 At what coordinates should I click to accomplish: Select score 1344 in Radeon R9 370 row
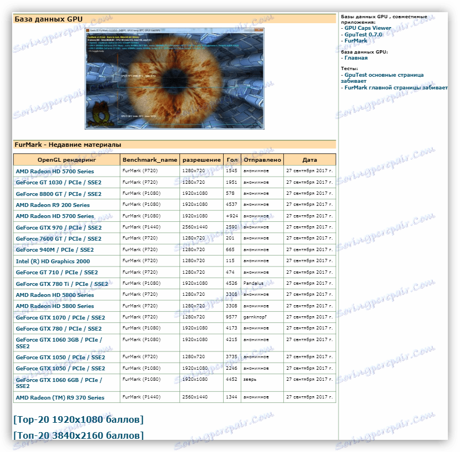231,397
